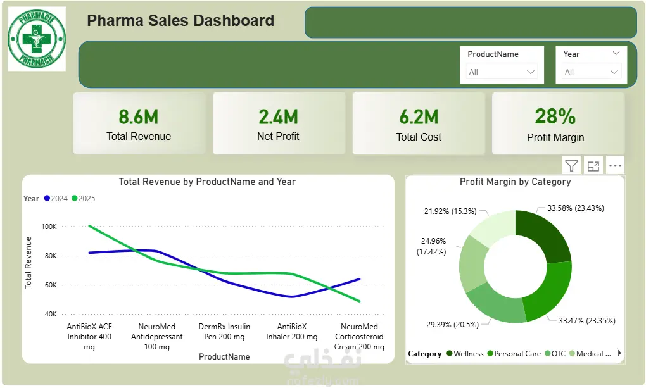Select the Personal Care legend item
Image resolution: width=646 pixels, height=388 pixels.
point(514,353)
